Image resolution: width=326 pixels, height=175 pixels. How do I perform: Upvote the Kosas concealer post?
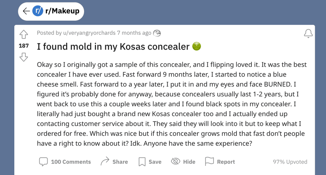pyautogui.click(x=24, y=34)
